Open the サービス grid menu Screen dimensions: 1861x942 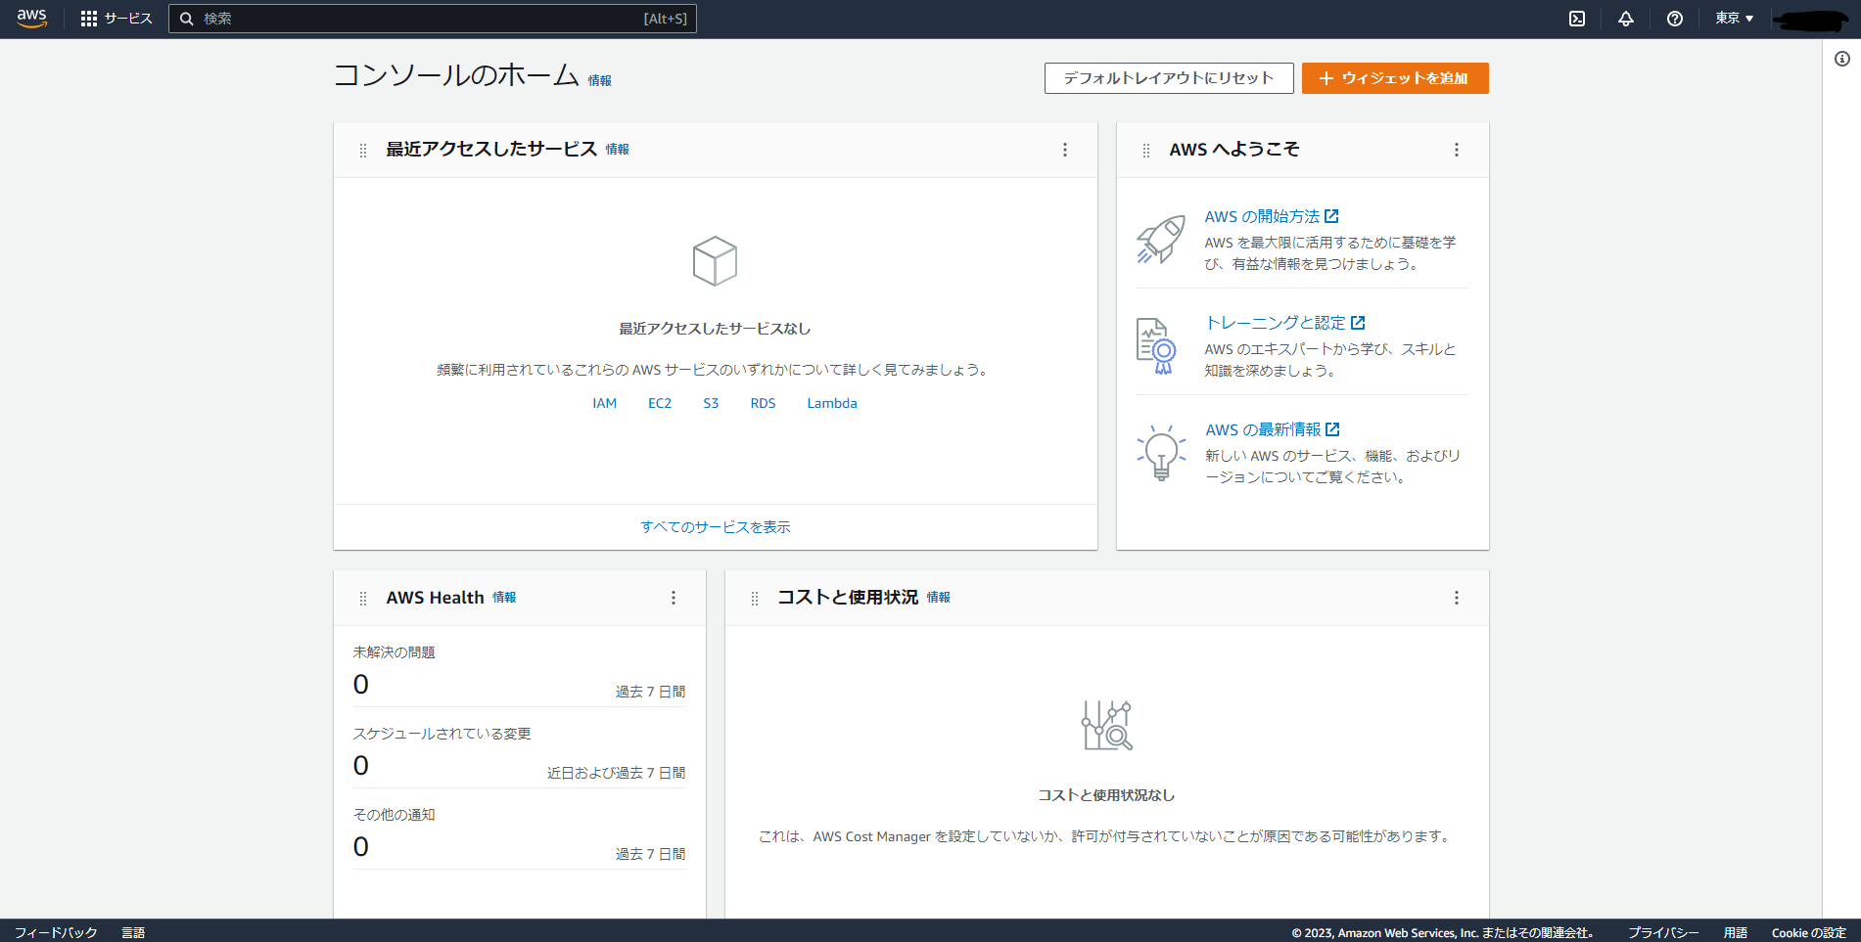pos(116,19)
